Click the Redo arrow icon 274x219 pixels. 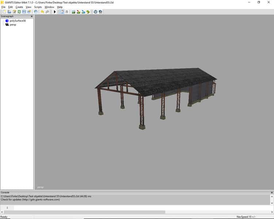point(47,12)
